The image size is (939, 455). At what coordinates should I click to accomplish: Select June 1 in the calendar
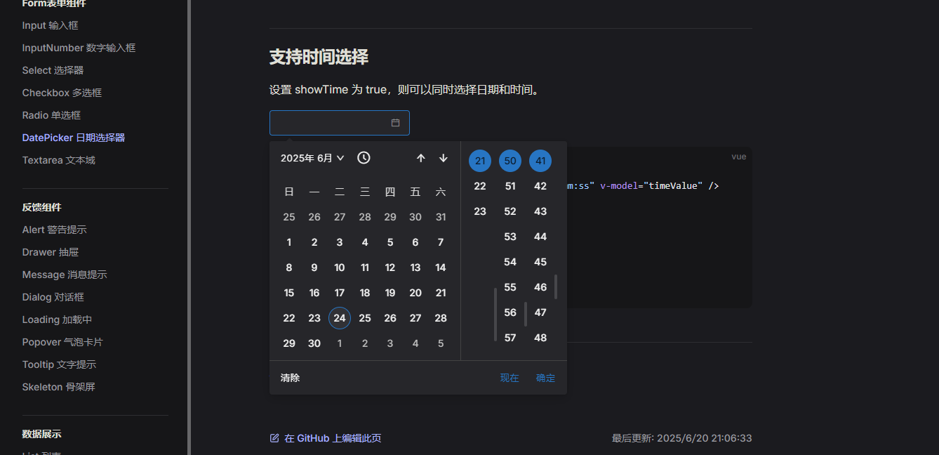point(289,242)
